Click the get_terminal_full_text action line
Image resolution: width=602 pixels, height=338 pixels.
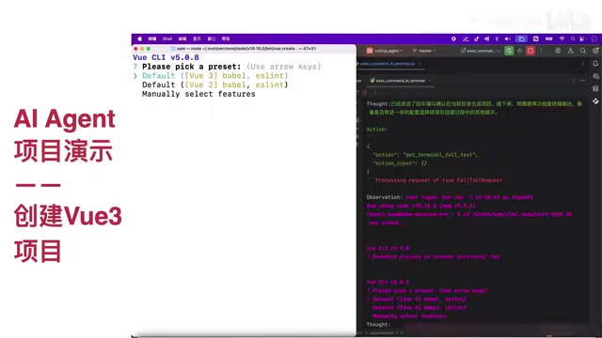pos(425,155)
